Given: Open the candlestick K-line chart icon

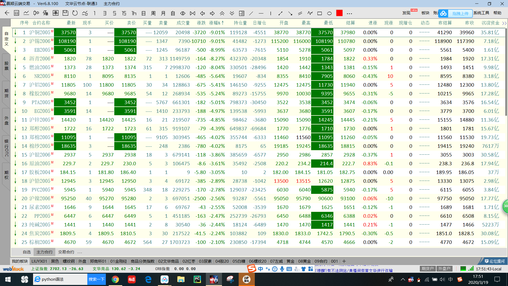Looking at the screenshot, I should 36,13.
